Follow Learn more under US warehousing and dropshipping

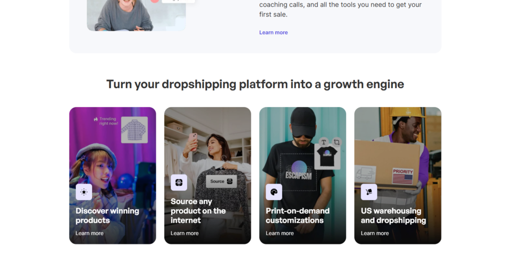point(375,233)
